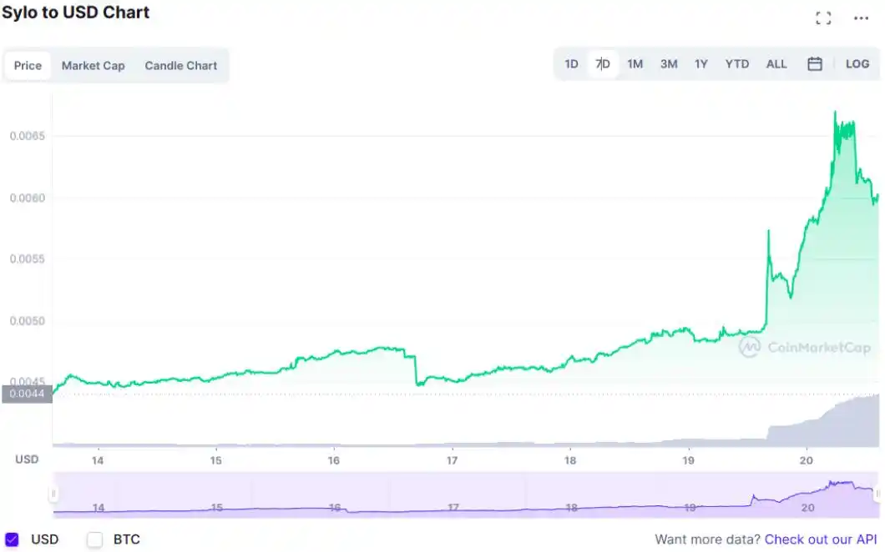This screenshot has height=552, width=885.
Task: Open the more options ellipsis menu
Action: point(861,17)
